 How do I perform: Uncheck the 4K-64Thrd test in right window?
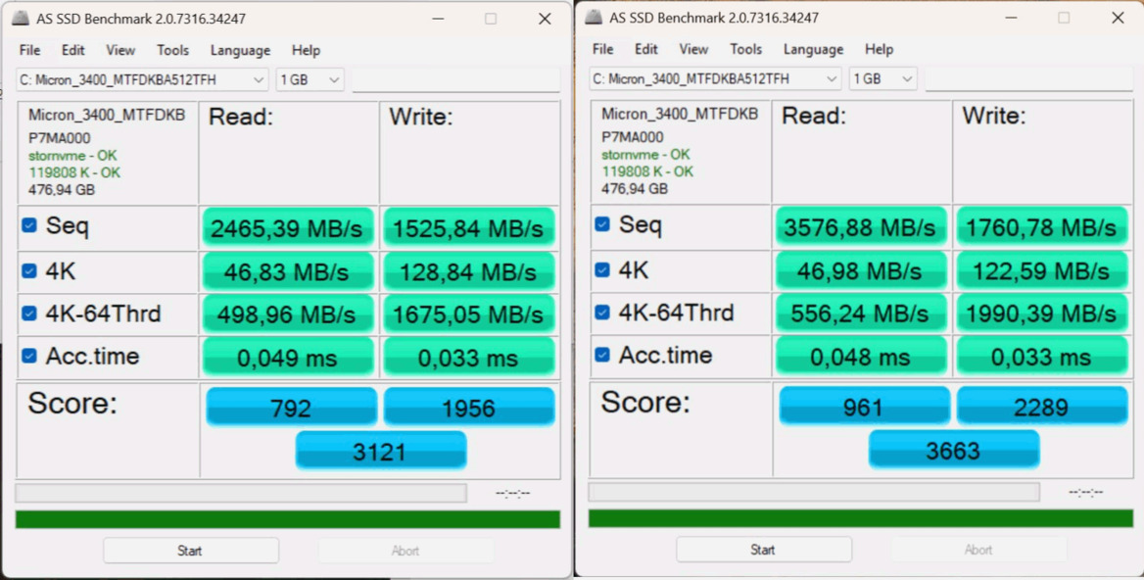(600, 313)
